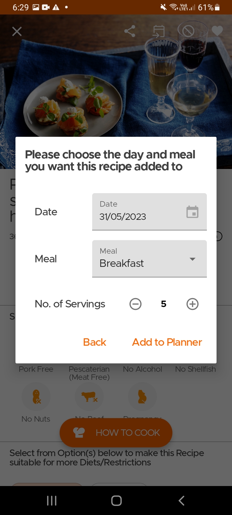Screen dimensions: 232x515
Task: Expand the Meal dropdown arrow
Action: (192, 259)
